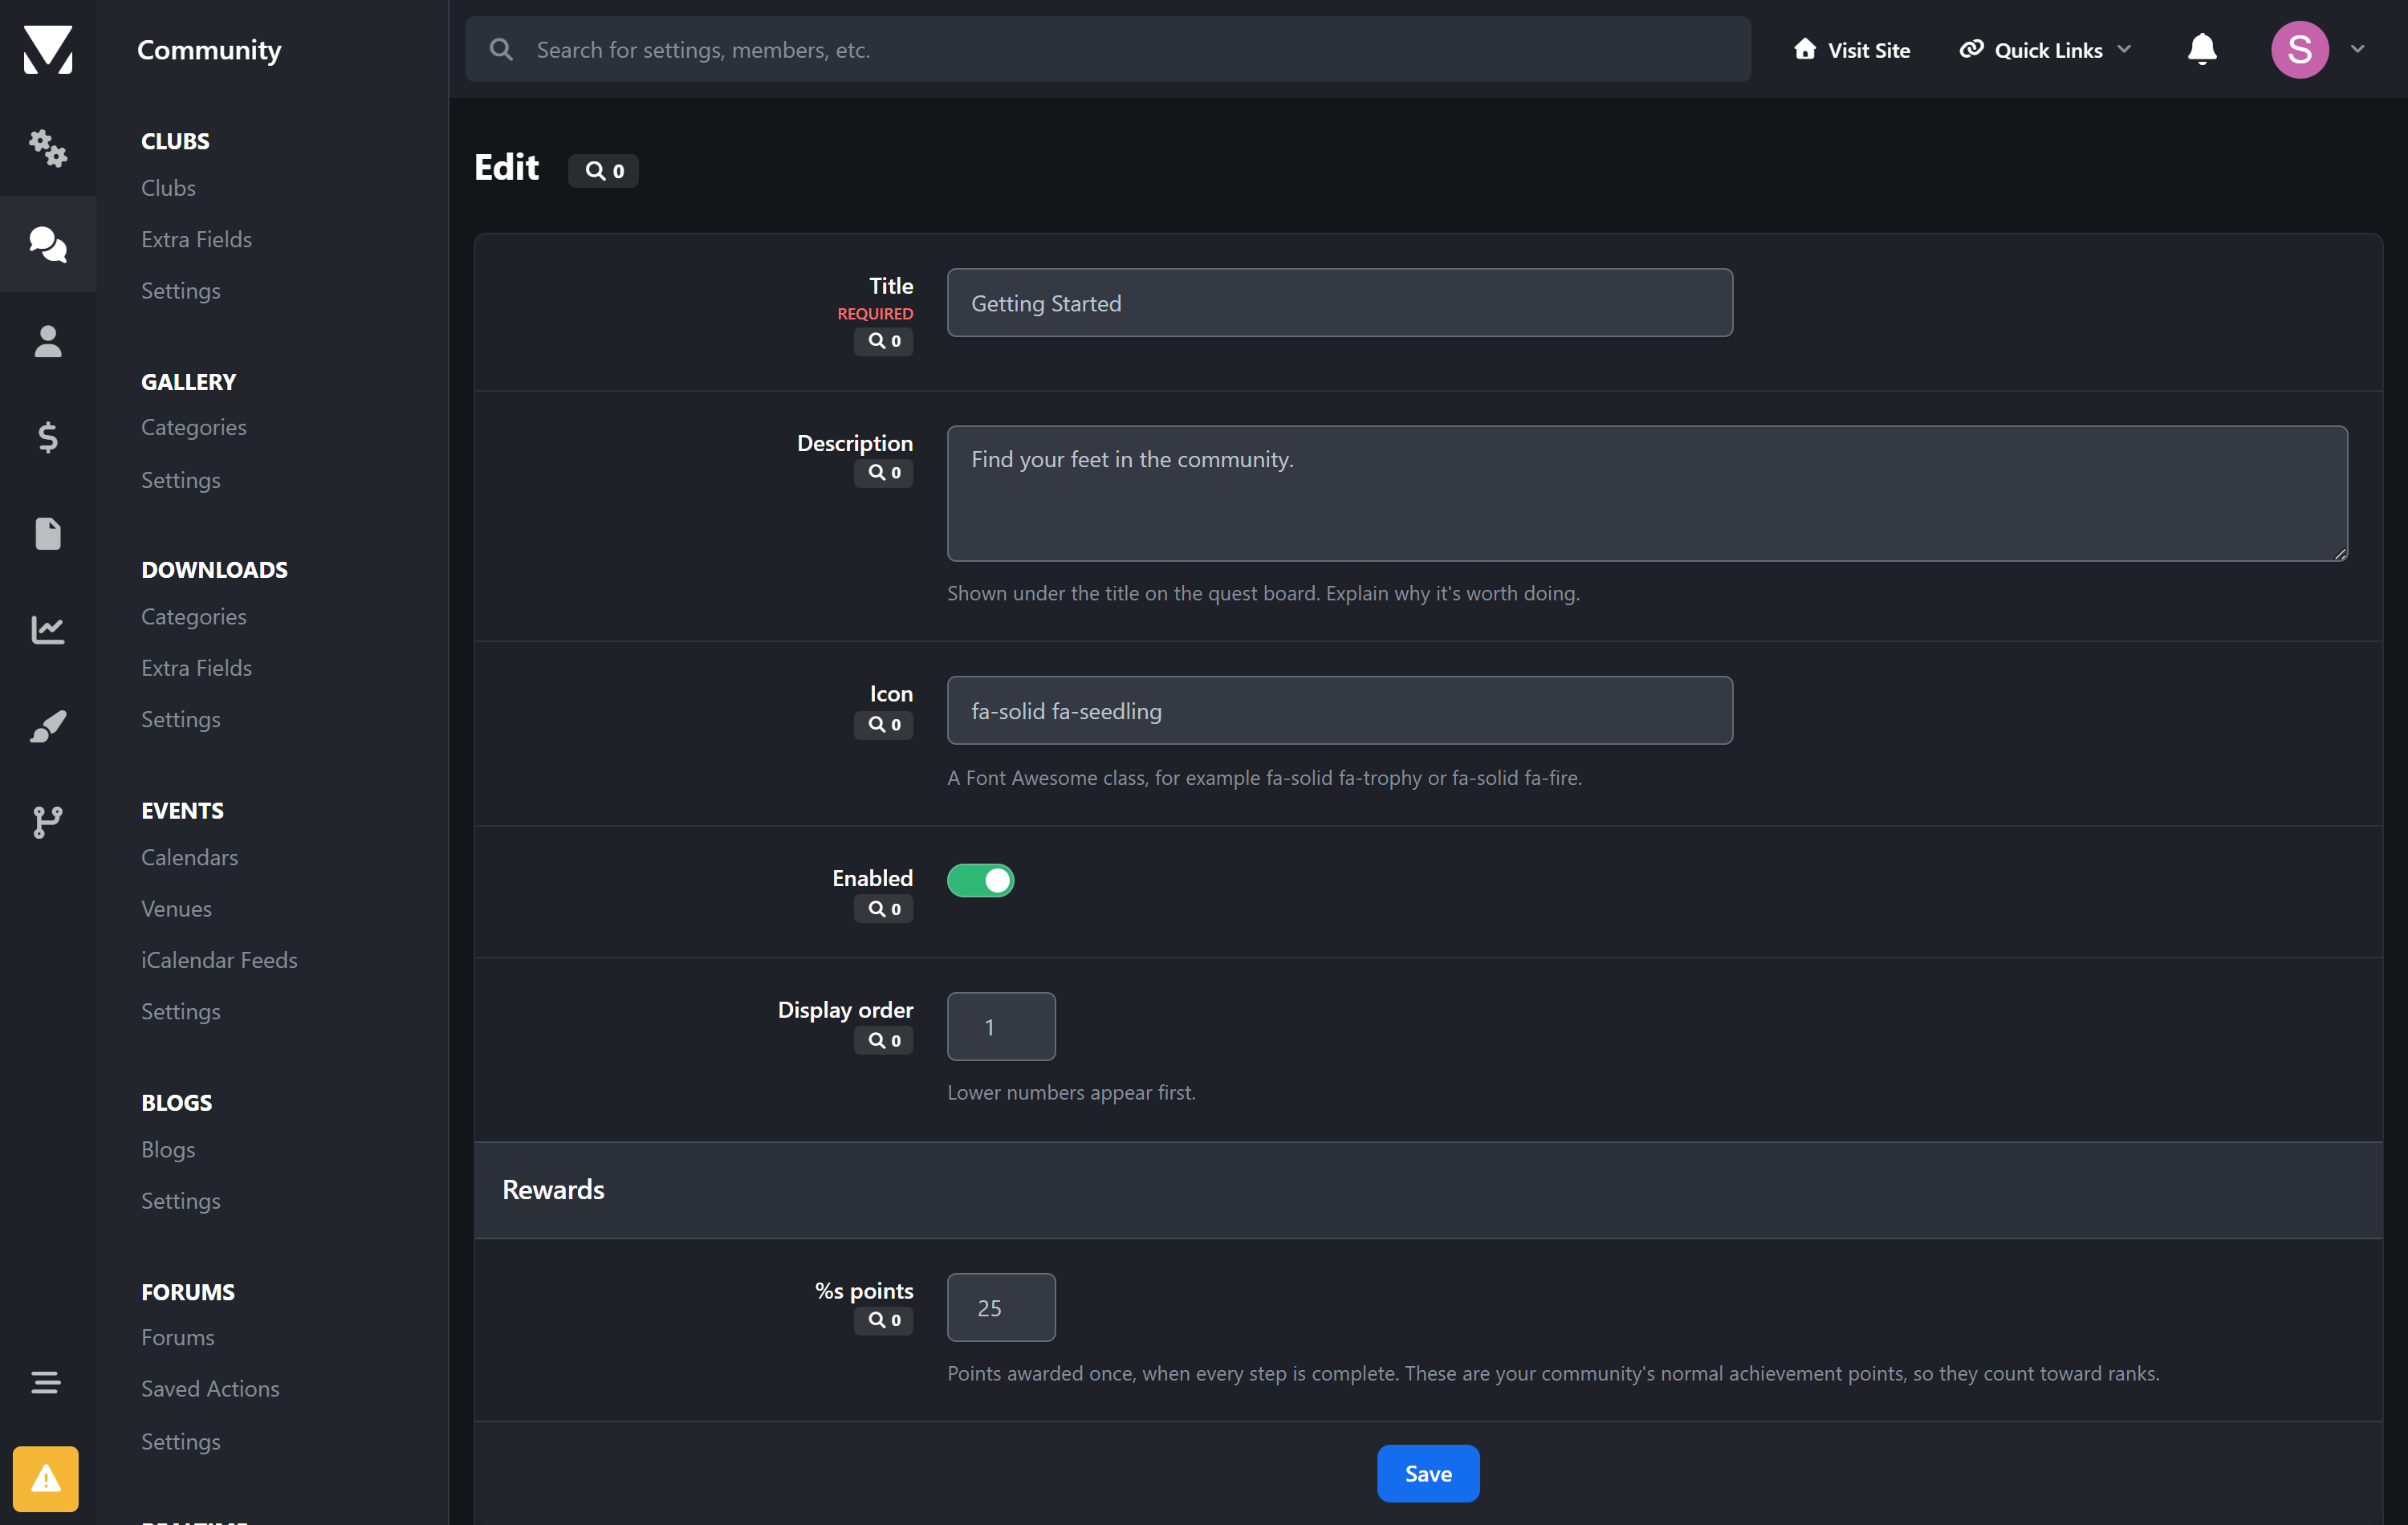Click the %s points number field

coord(1001,1307)
